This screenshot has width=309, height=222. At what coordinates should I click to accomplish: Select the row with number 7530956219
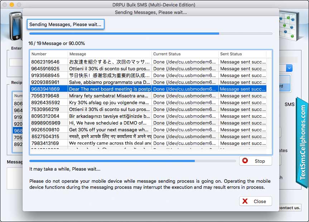[148, 109]
